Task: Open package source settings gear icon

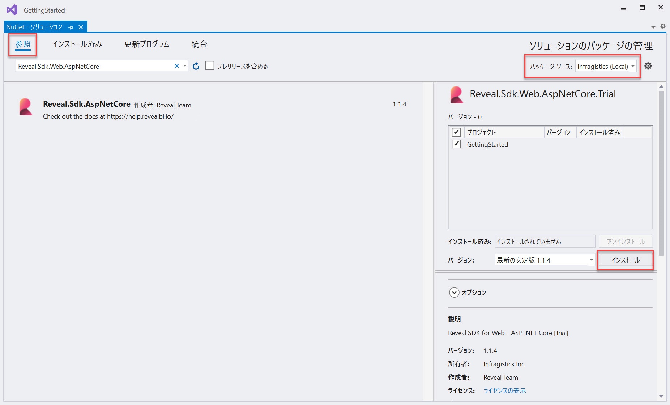Action: tap(648, 66)
